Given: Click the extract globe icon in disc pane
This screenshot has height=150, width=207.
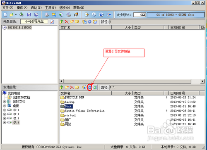Looking at the screenshot, I should pos(84,21).
